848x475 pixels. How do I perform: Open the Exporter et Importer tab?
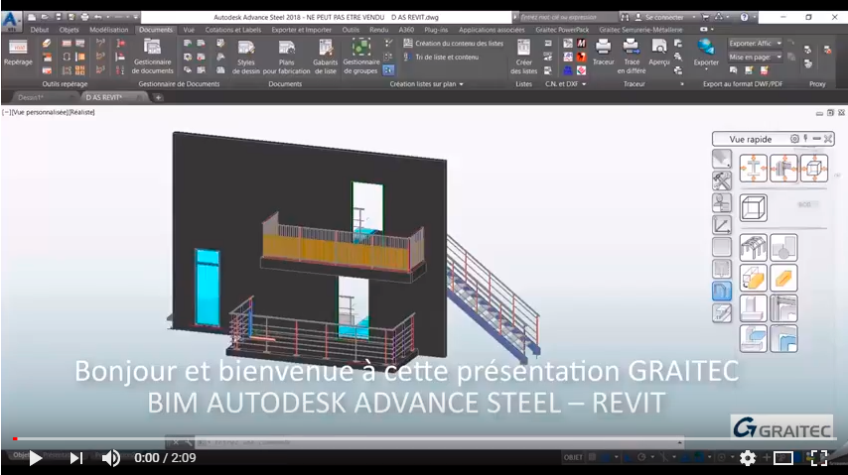coord(301,30)
